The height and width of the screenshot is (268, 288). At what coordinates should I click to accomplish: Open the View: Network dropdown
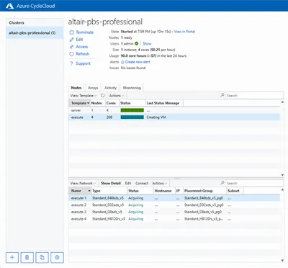pos(83,183)
